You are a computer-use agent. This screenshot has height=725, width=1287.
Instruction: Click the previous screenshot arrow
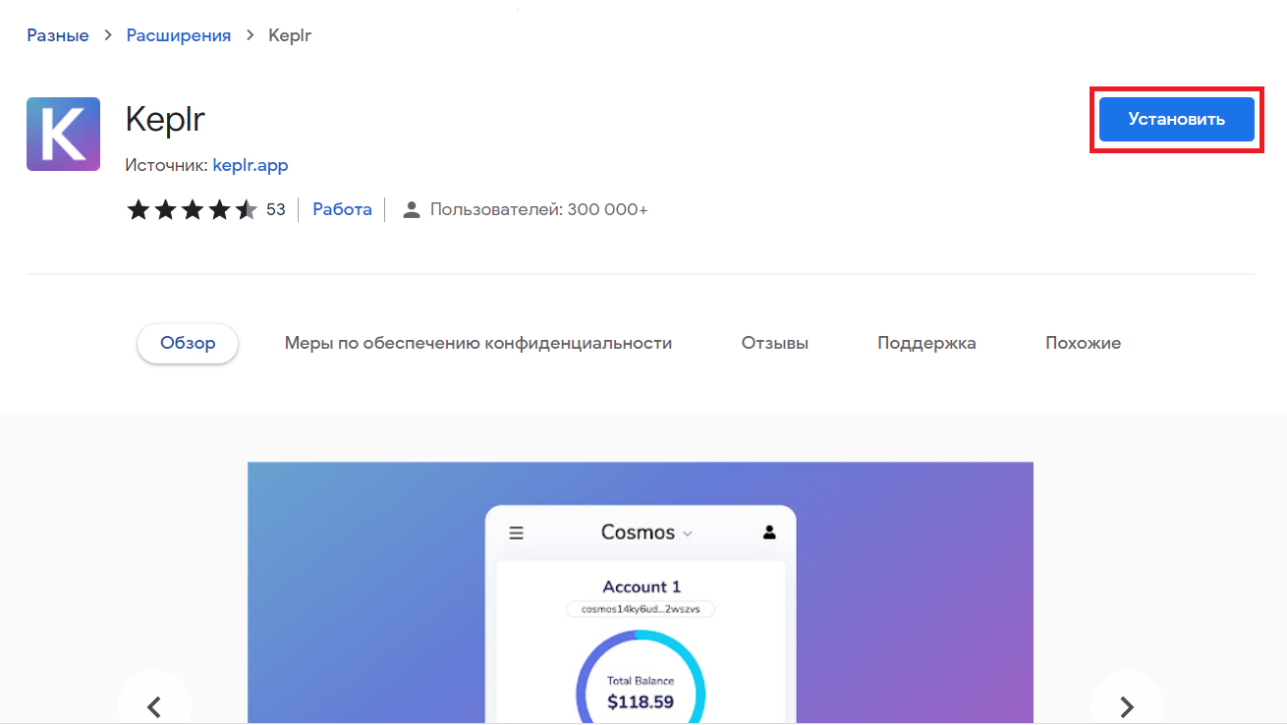[x=154, y=705]
